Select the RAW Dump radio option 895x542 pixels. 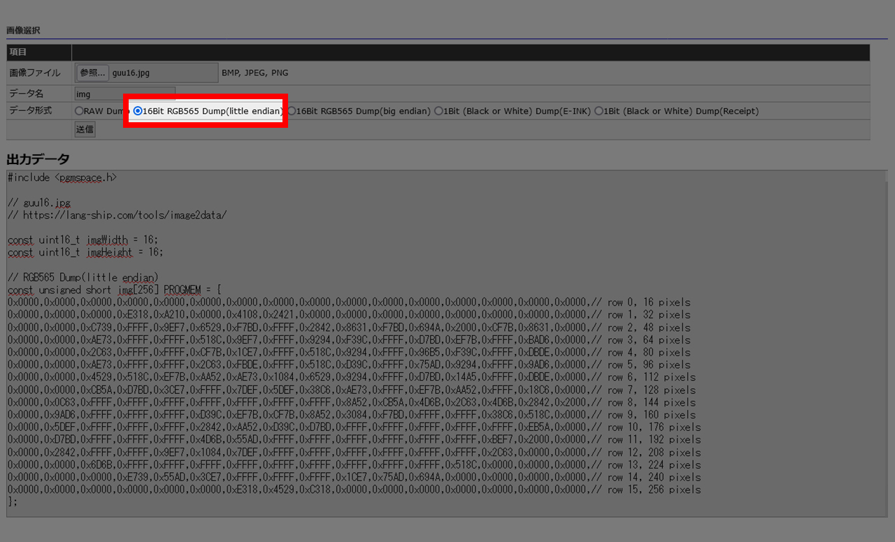[79, 111]
